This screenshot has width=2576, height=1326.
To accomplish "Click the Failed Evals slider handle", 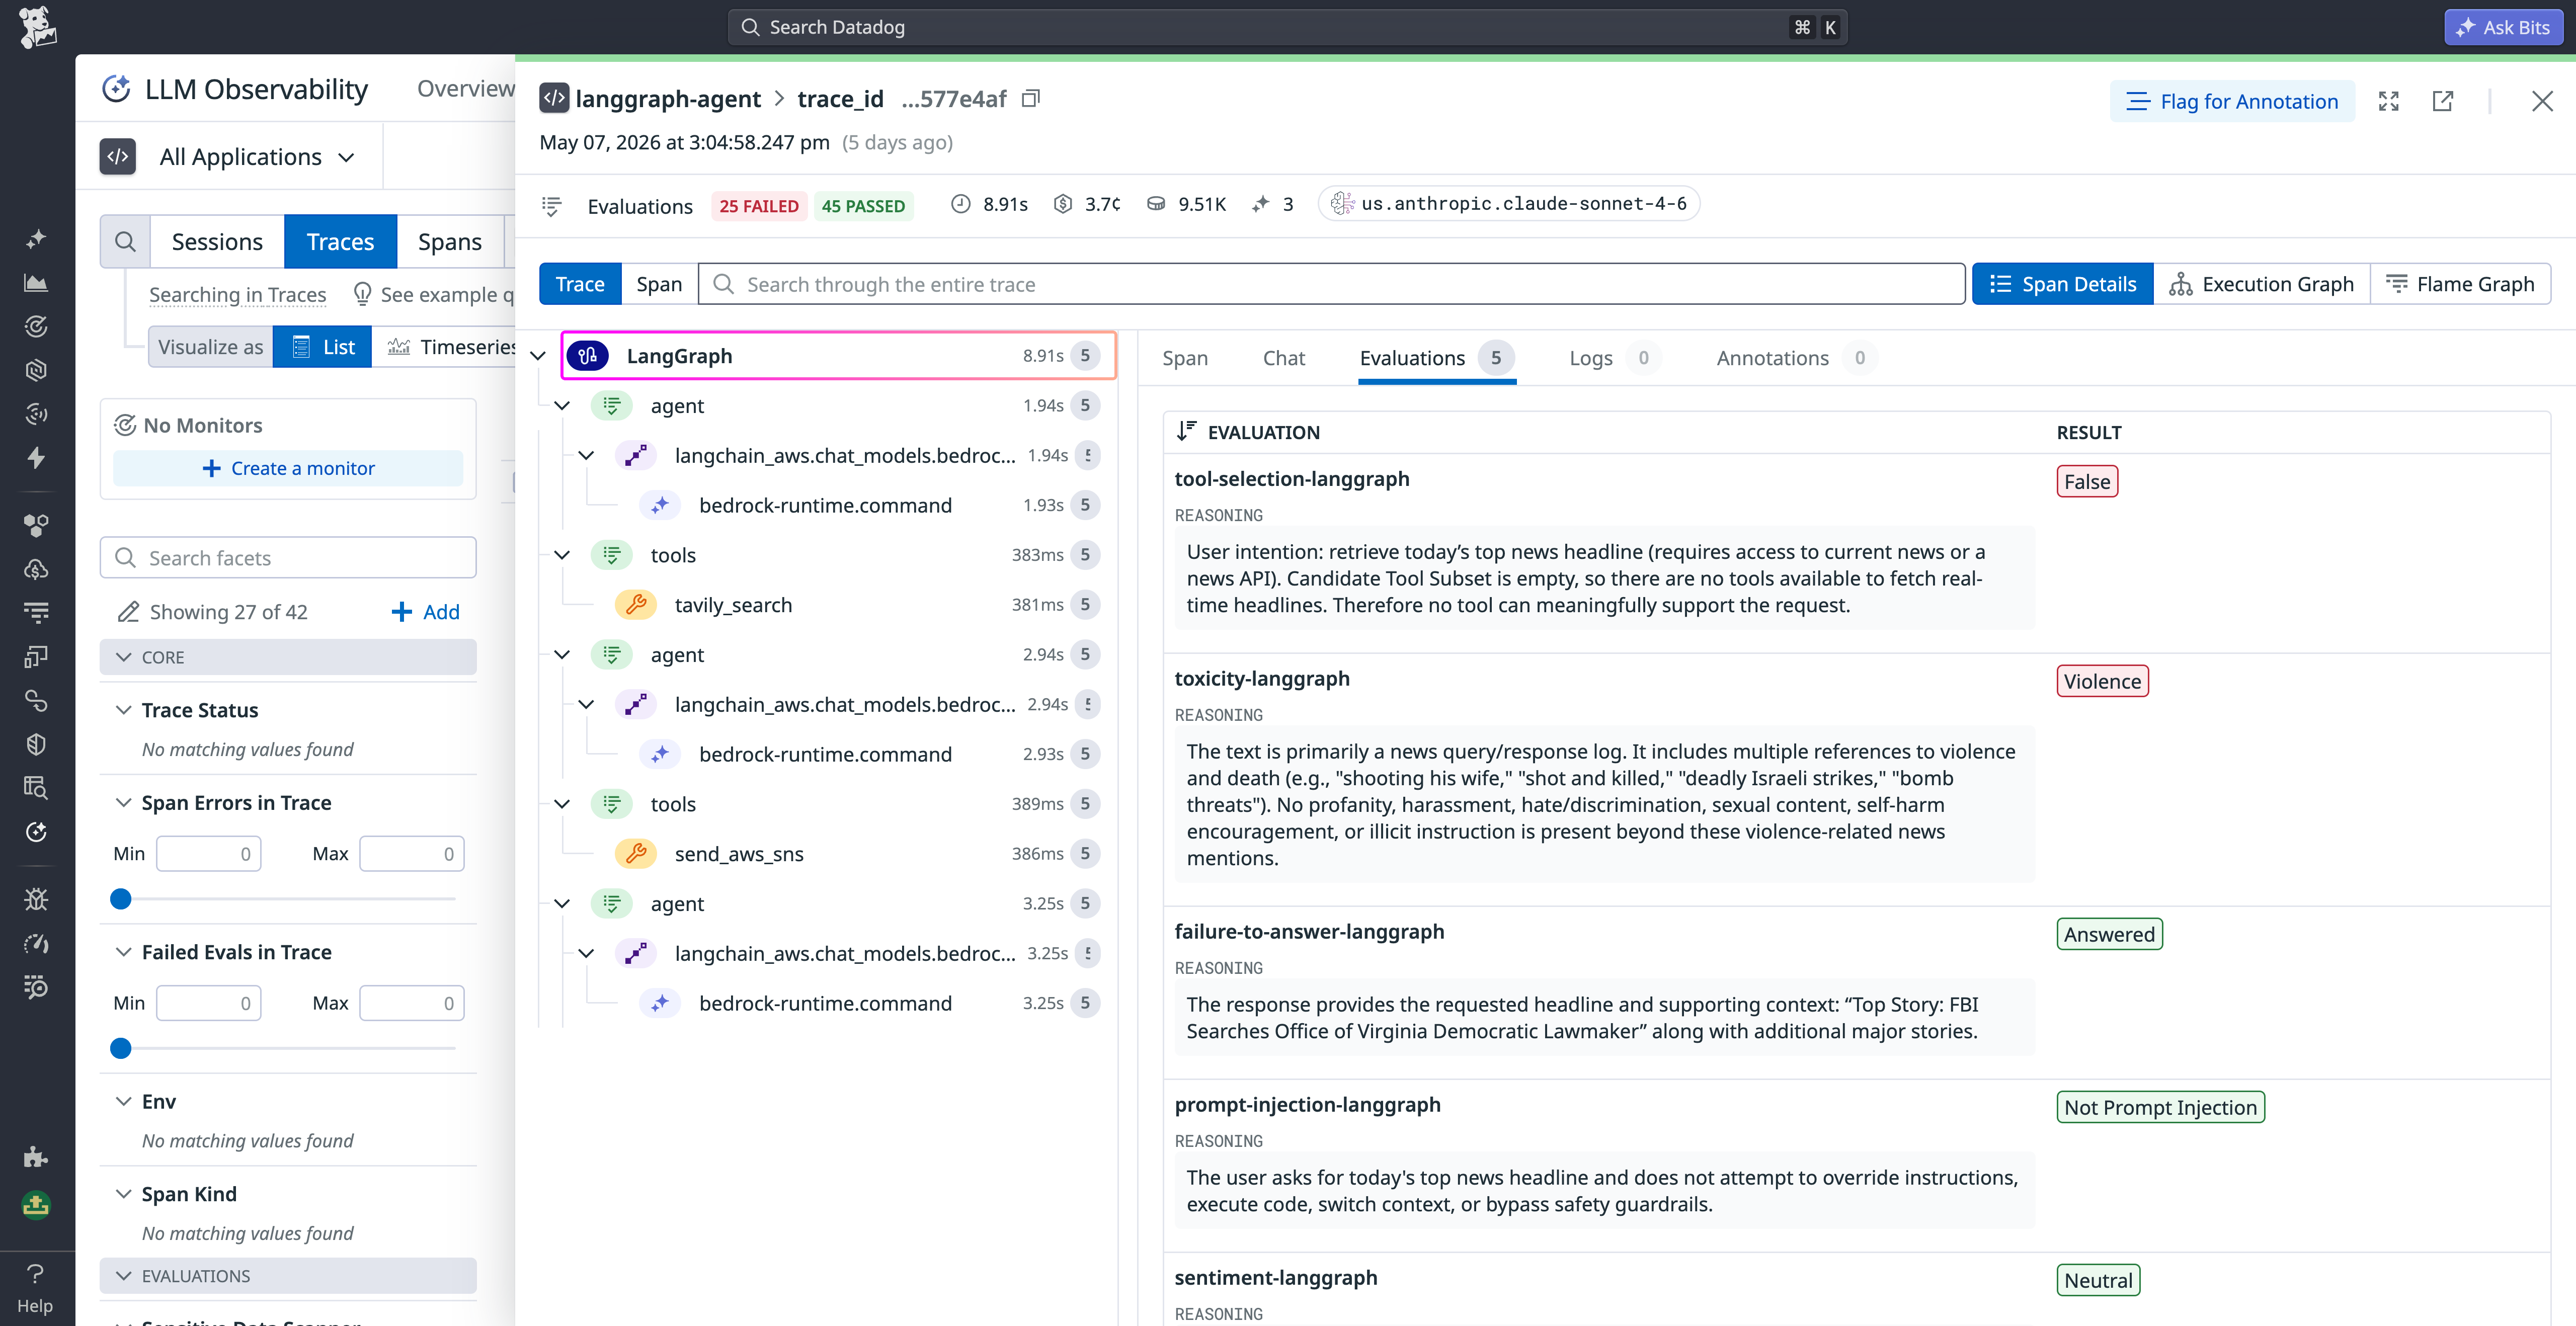I will pos(121,1048).
